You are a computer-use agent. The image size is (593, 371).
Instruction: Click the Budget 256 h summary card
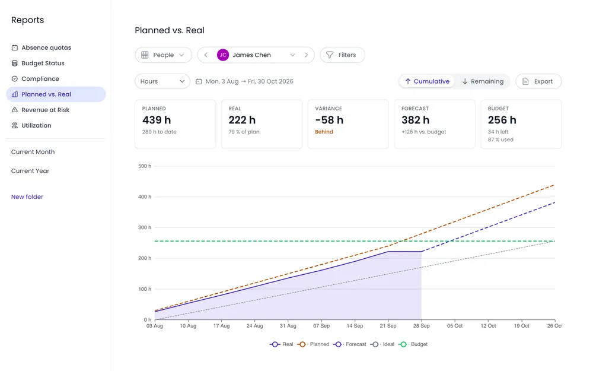pyautogui.click(x=521, y=124)
